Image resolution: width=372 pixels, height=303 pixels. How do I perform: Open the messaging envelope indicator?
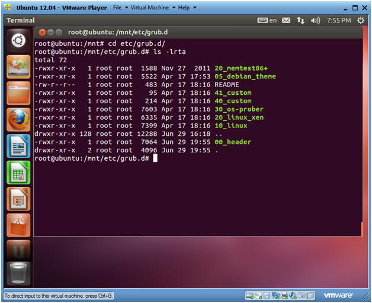click(286, 20)
